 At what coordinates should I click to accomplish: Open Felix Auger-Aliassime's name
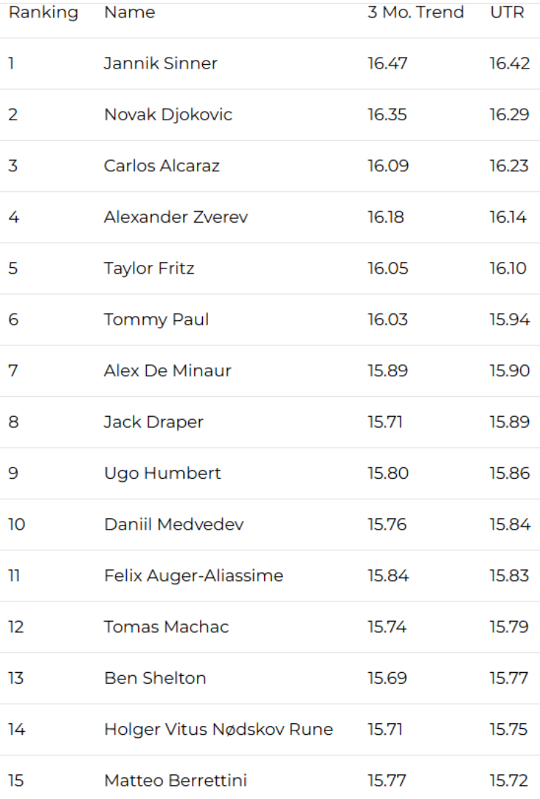193,576
